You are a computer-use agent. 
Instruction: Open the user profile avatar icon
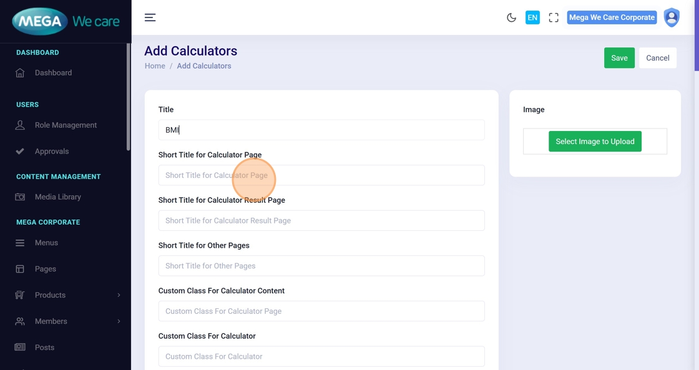[672, 17]
